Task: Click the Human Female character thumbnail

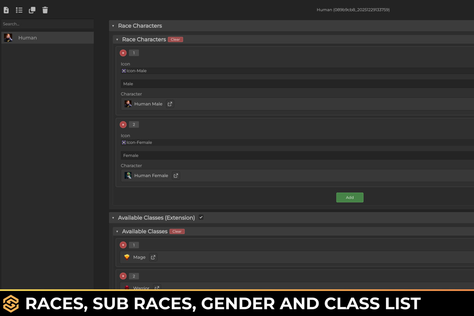Action: pyautogui.click(x=128, y=175)
